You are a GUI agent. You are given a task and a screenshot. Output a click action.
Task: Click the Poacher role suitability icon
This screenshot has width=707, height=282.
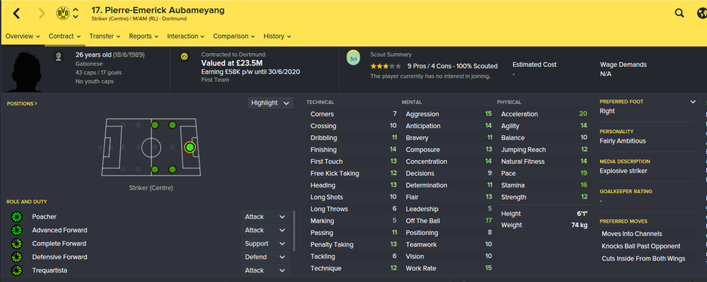click(x=17, y=216)
